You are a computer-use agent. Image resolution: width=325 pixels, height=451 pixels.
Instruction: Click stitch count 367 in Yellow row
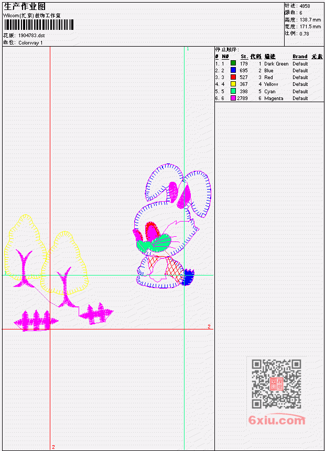[244, 84]
